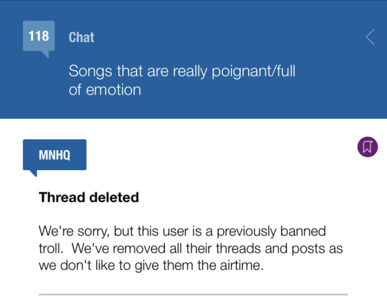Click the number 118 in the header
Image resolution: width=387 pixels, height=302 pixels.
(39, 36)
